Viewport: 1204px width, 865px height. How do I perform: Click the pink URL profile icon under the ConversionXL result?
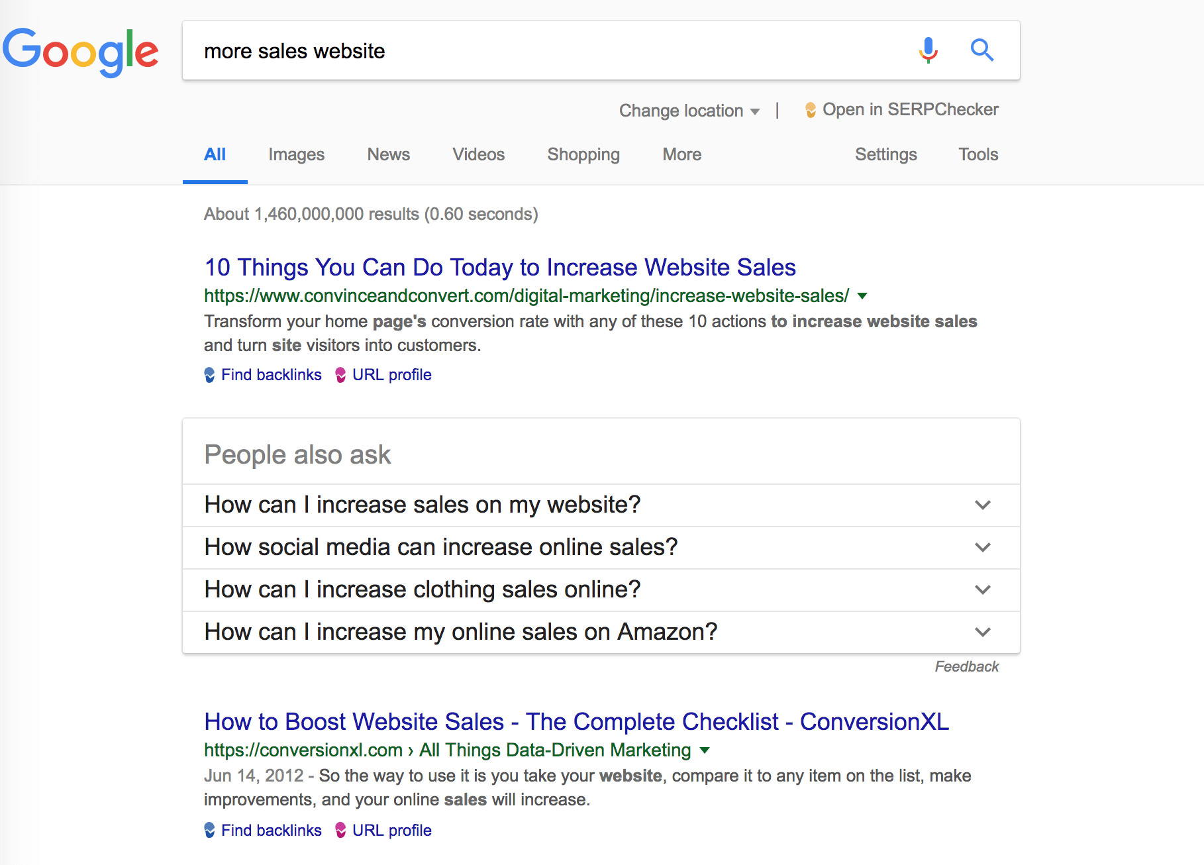[340, 831]
